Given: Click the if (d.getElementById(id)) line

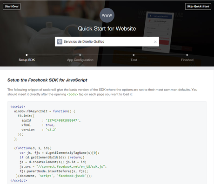Looking at the screenshot, I should coord(52,158).
